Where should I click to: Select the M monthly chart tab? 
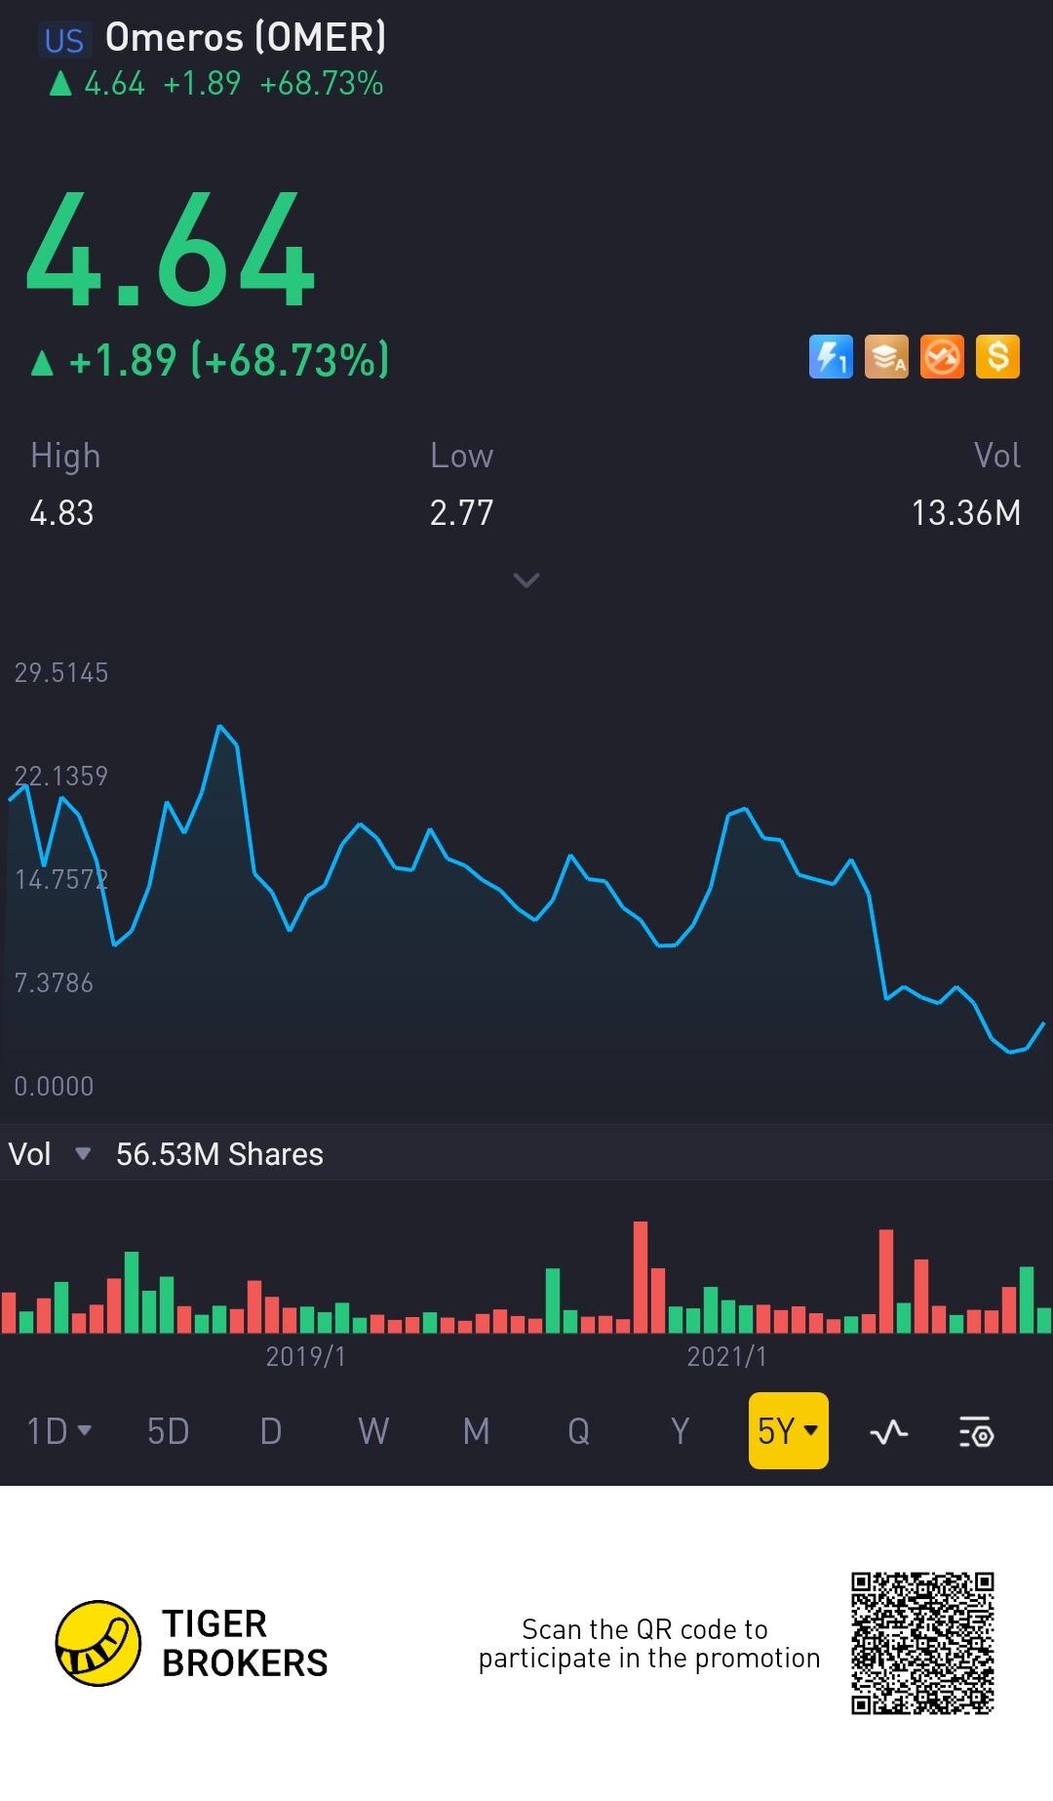point(476,1431)
